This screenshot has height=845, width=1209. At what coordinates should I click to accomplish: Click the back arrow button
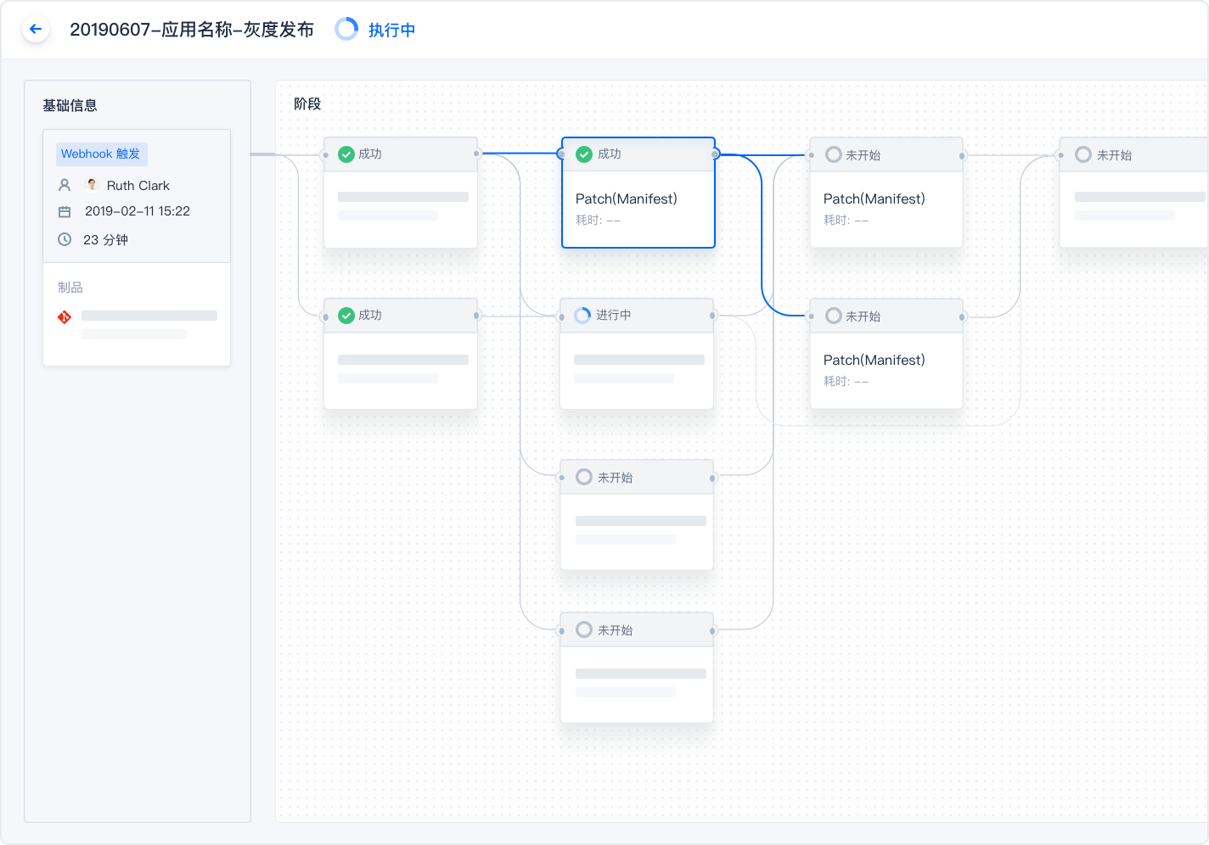36,30
